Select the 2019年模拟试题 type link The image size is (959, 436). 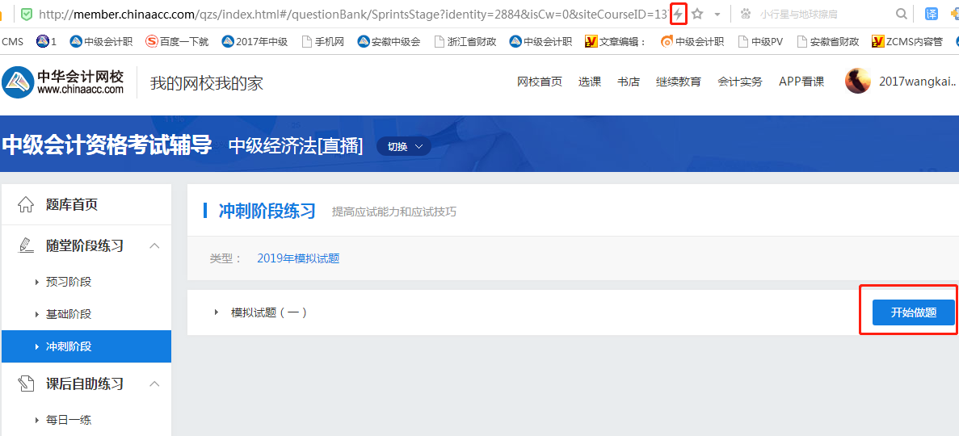pyautogui.click(x=298, y=258)
